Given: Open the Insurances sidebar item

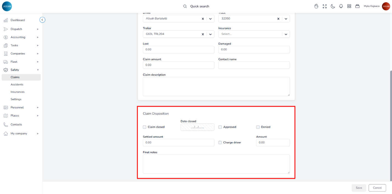Looking at the screenshot, I should [x=18, y=92].
